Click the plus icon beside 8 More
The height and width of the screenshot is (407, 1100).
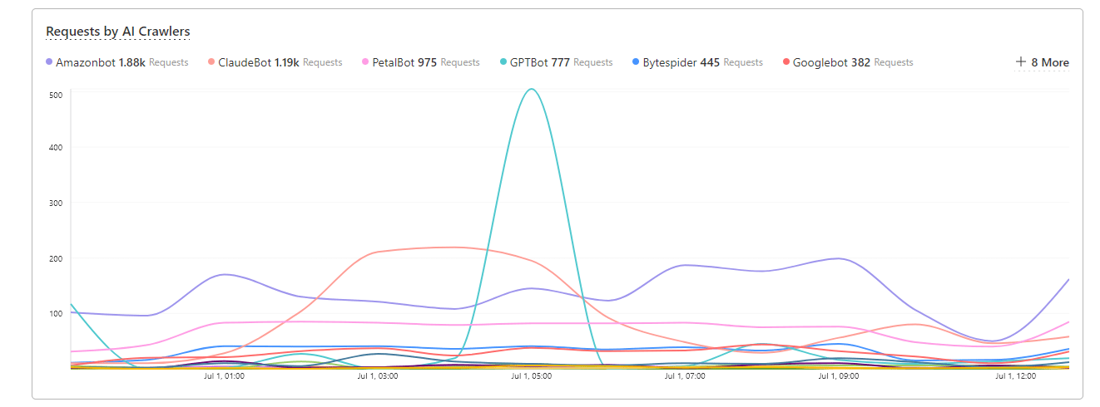click(1021, 62)
